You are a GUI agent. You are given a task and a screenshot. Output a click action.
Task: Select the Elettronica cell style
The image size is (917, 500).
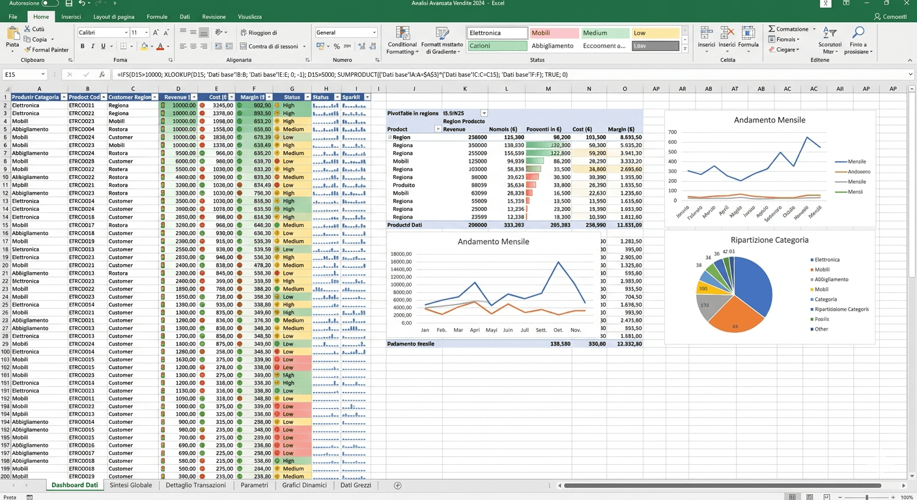coord(496,31)
